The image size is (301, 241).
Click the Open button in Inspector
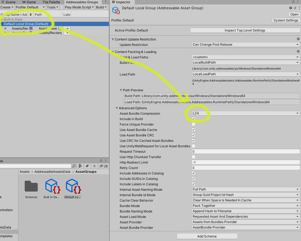[294, 14]
